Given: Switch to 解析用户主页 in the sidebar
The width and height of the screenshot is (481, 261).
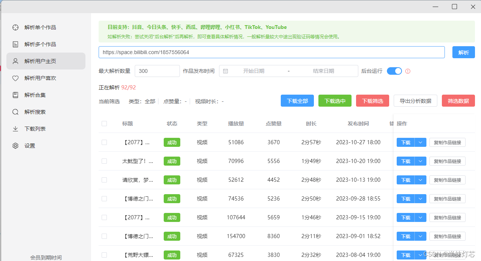Looking at the screenshot, I should point(46,61).
